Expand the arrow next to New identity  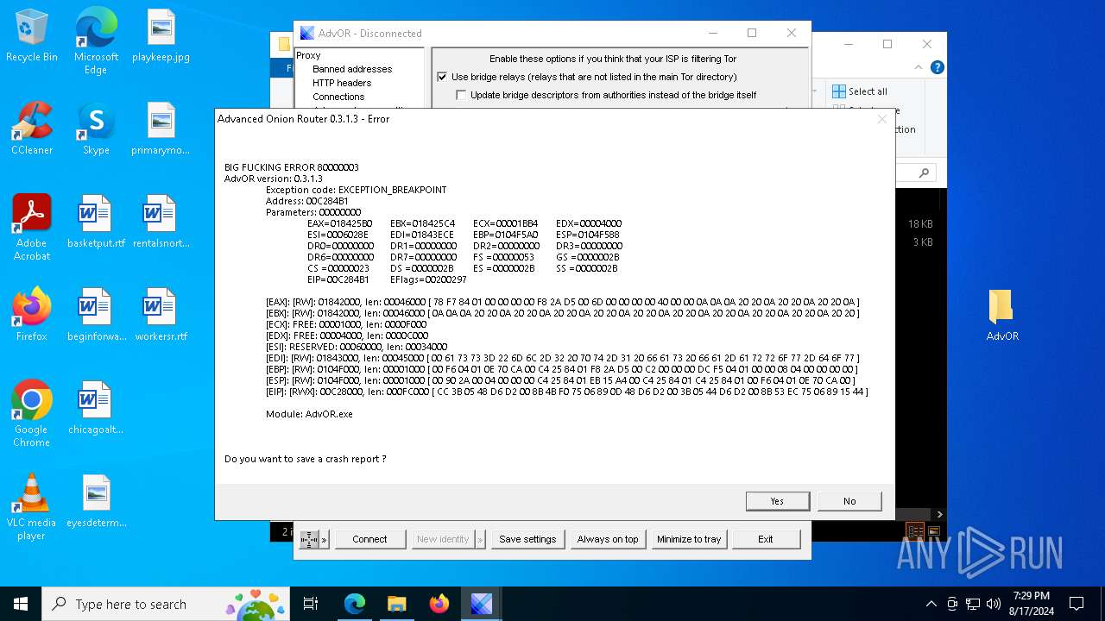click(481, 539)
